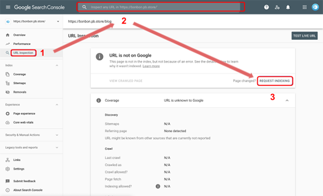Click the inspected URL bonbon.pb.store/blog
Screen dimensions: 323x196
[x=89, y=21]
